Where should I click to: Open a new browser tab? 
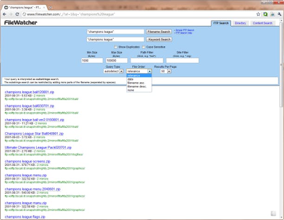(x=51, y=7)
